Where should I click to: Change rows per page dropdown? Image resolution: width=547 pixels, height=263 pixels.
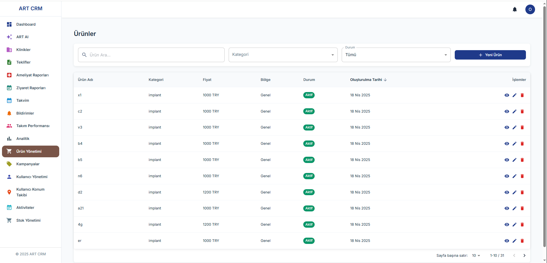coord(476,256)
